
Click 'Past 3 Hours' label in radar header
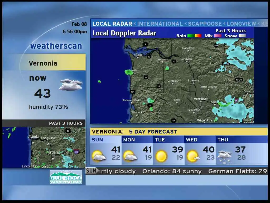click(x=230, y=31)
